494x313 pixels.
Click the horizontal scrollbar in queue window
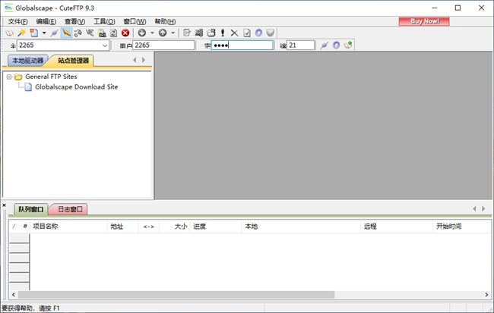(182, 294)
